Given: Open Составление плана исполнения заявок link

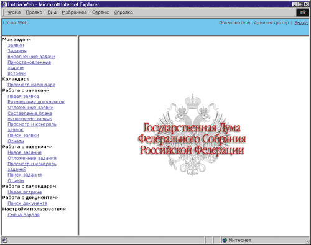Looking at the screenshot, I should tap(30, 116).
